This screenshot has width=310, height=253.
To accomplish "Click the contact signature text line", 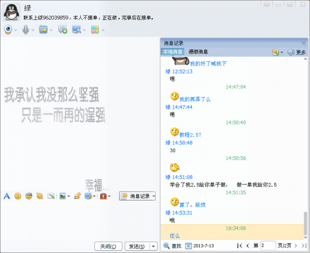I will (x=89, y=18).
